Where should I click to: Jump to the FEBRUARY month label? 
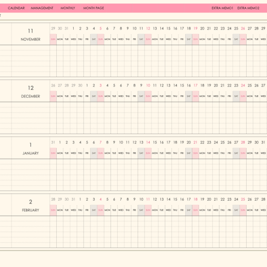coord(31,210)
